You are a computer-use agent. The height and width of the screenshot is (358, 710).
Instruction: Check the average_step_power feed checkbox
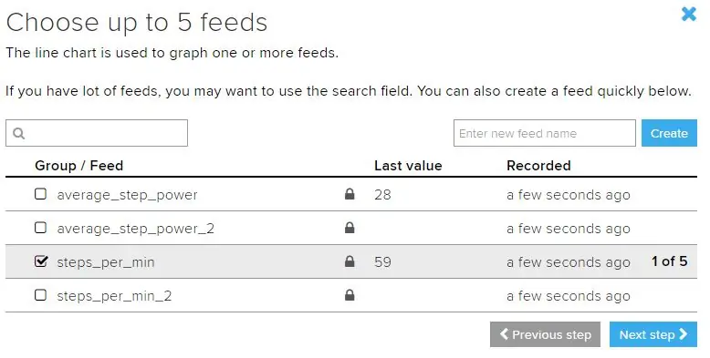[x=41, y=194]
